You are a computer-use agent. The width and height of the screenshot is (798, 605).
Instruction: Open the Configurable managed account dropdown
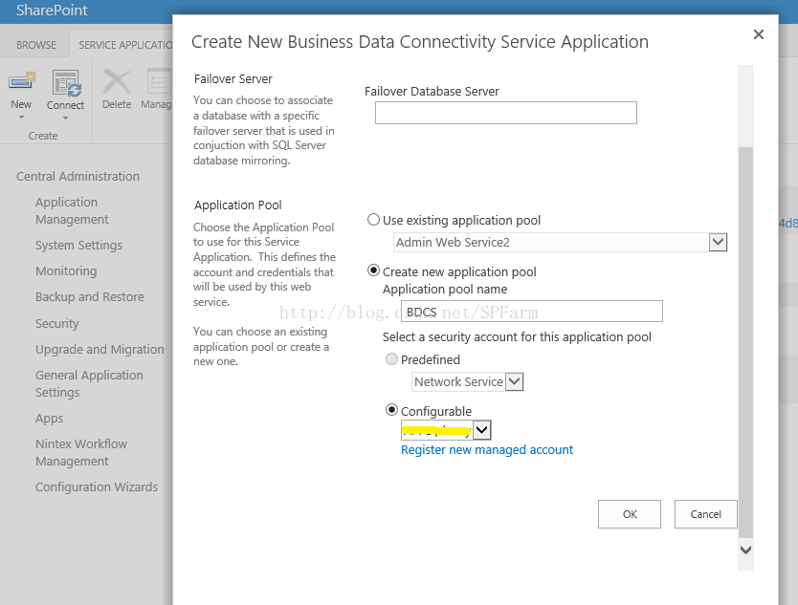[481, 430]
